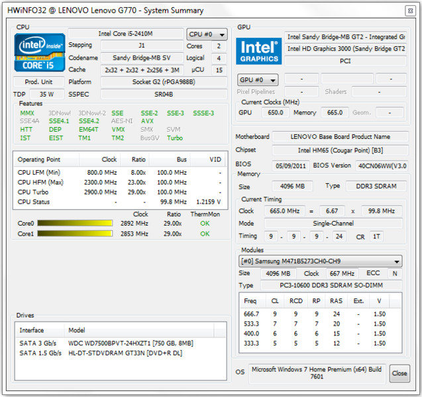This screenshot has height=397, width=422.
Task: Click the Intel Graphics logo
Action: click(258, 51)
